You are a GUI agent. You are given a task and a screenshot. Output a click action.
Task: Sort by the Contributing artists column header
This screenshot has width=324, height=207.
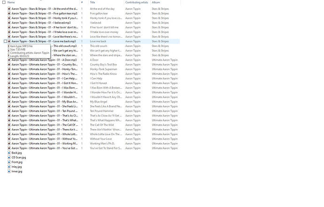137,2
